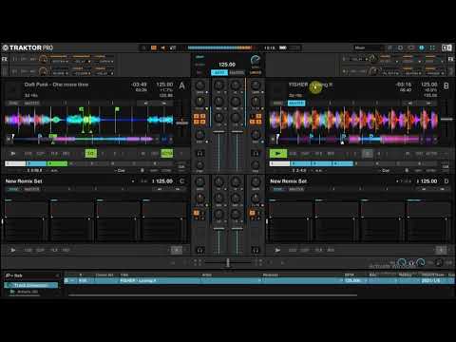The image size is (456, 342).
Task: Open the right FX unit panel button
Action: click(x=451, y=59)
